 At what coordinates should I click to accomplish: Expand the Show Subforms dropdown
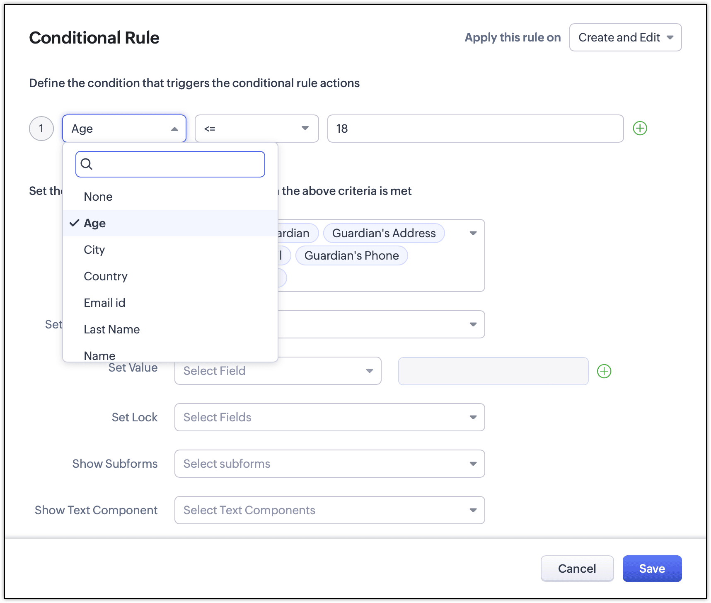329,464
